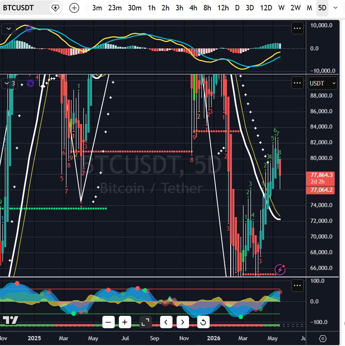The height and width of the screenshot is (346, 345).
Task: Select the active 5D timeframe
Action: 322,8
